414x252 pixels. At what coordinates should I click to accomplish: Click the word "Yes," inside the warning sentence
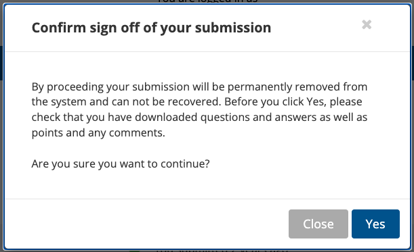316,102
